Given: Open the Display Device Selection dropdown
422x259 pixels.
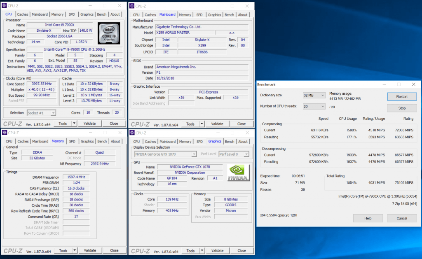Looking at the screenshot, I should [x=166, y=154].
